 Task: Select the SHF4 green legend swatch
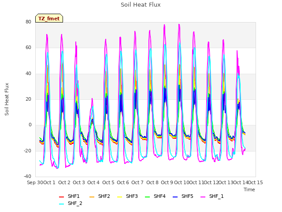pyautogui.click(x=147, y=197)
